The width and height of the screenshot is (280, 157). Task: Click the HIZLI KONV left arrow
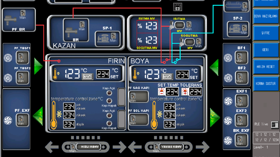[52, 147]
